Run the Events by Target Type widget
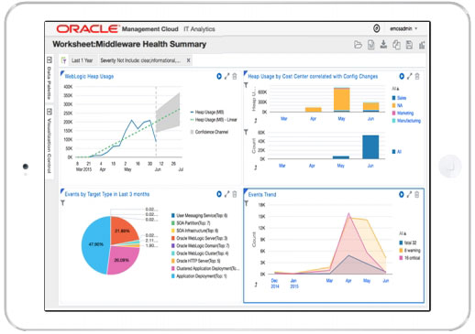The image size is (475, 334). pos(219,194)
